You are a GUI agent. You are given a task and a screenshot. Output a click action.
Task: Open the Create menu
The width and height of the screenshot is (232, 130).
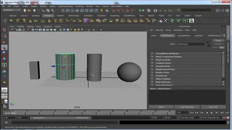pyautogui.click(x=25, y=6)
